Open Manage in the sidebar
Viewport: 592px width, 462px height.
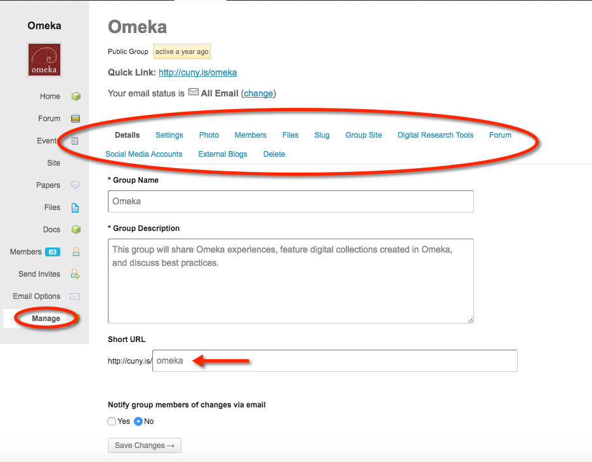46,319
